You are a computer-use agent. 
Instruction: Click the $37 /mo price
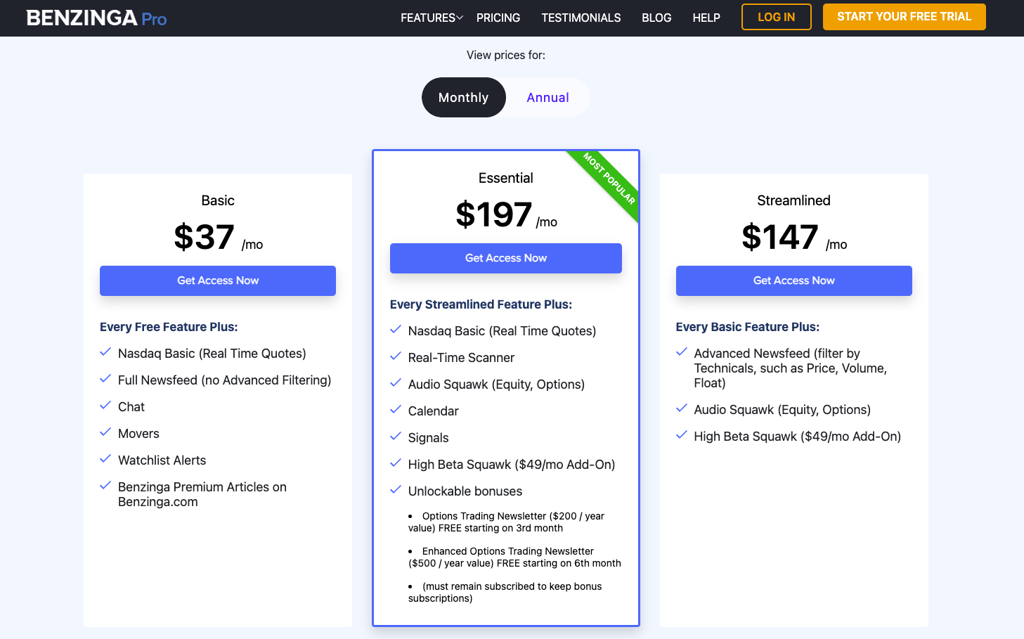click(219, 237)
